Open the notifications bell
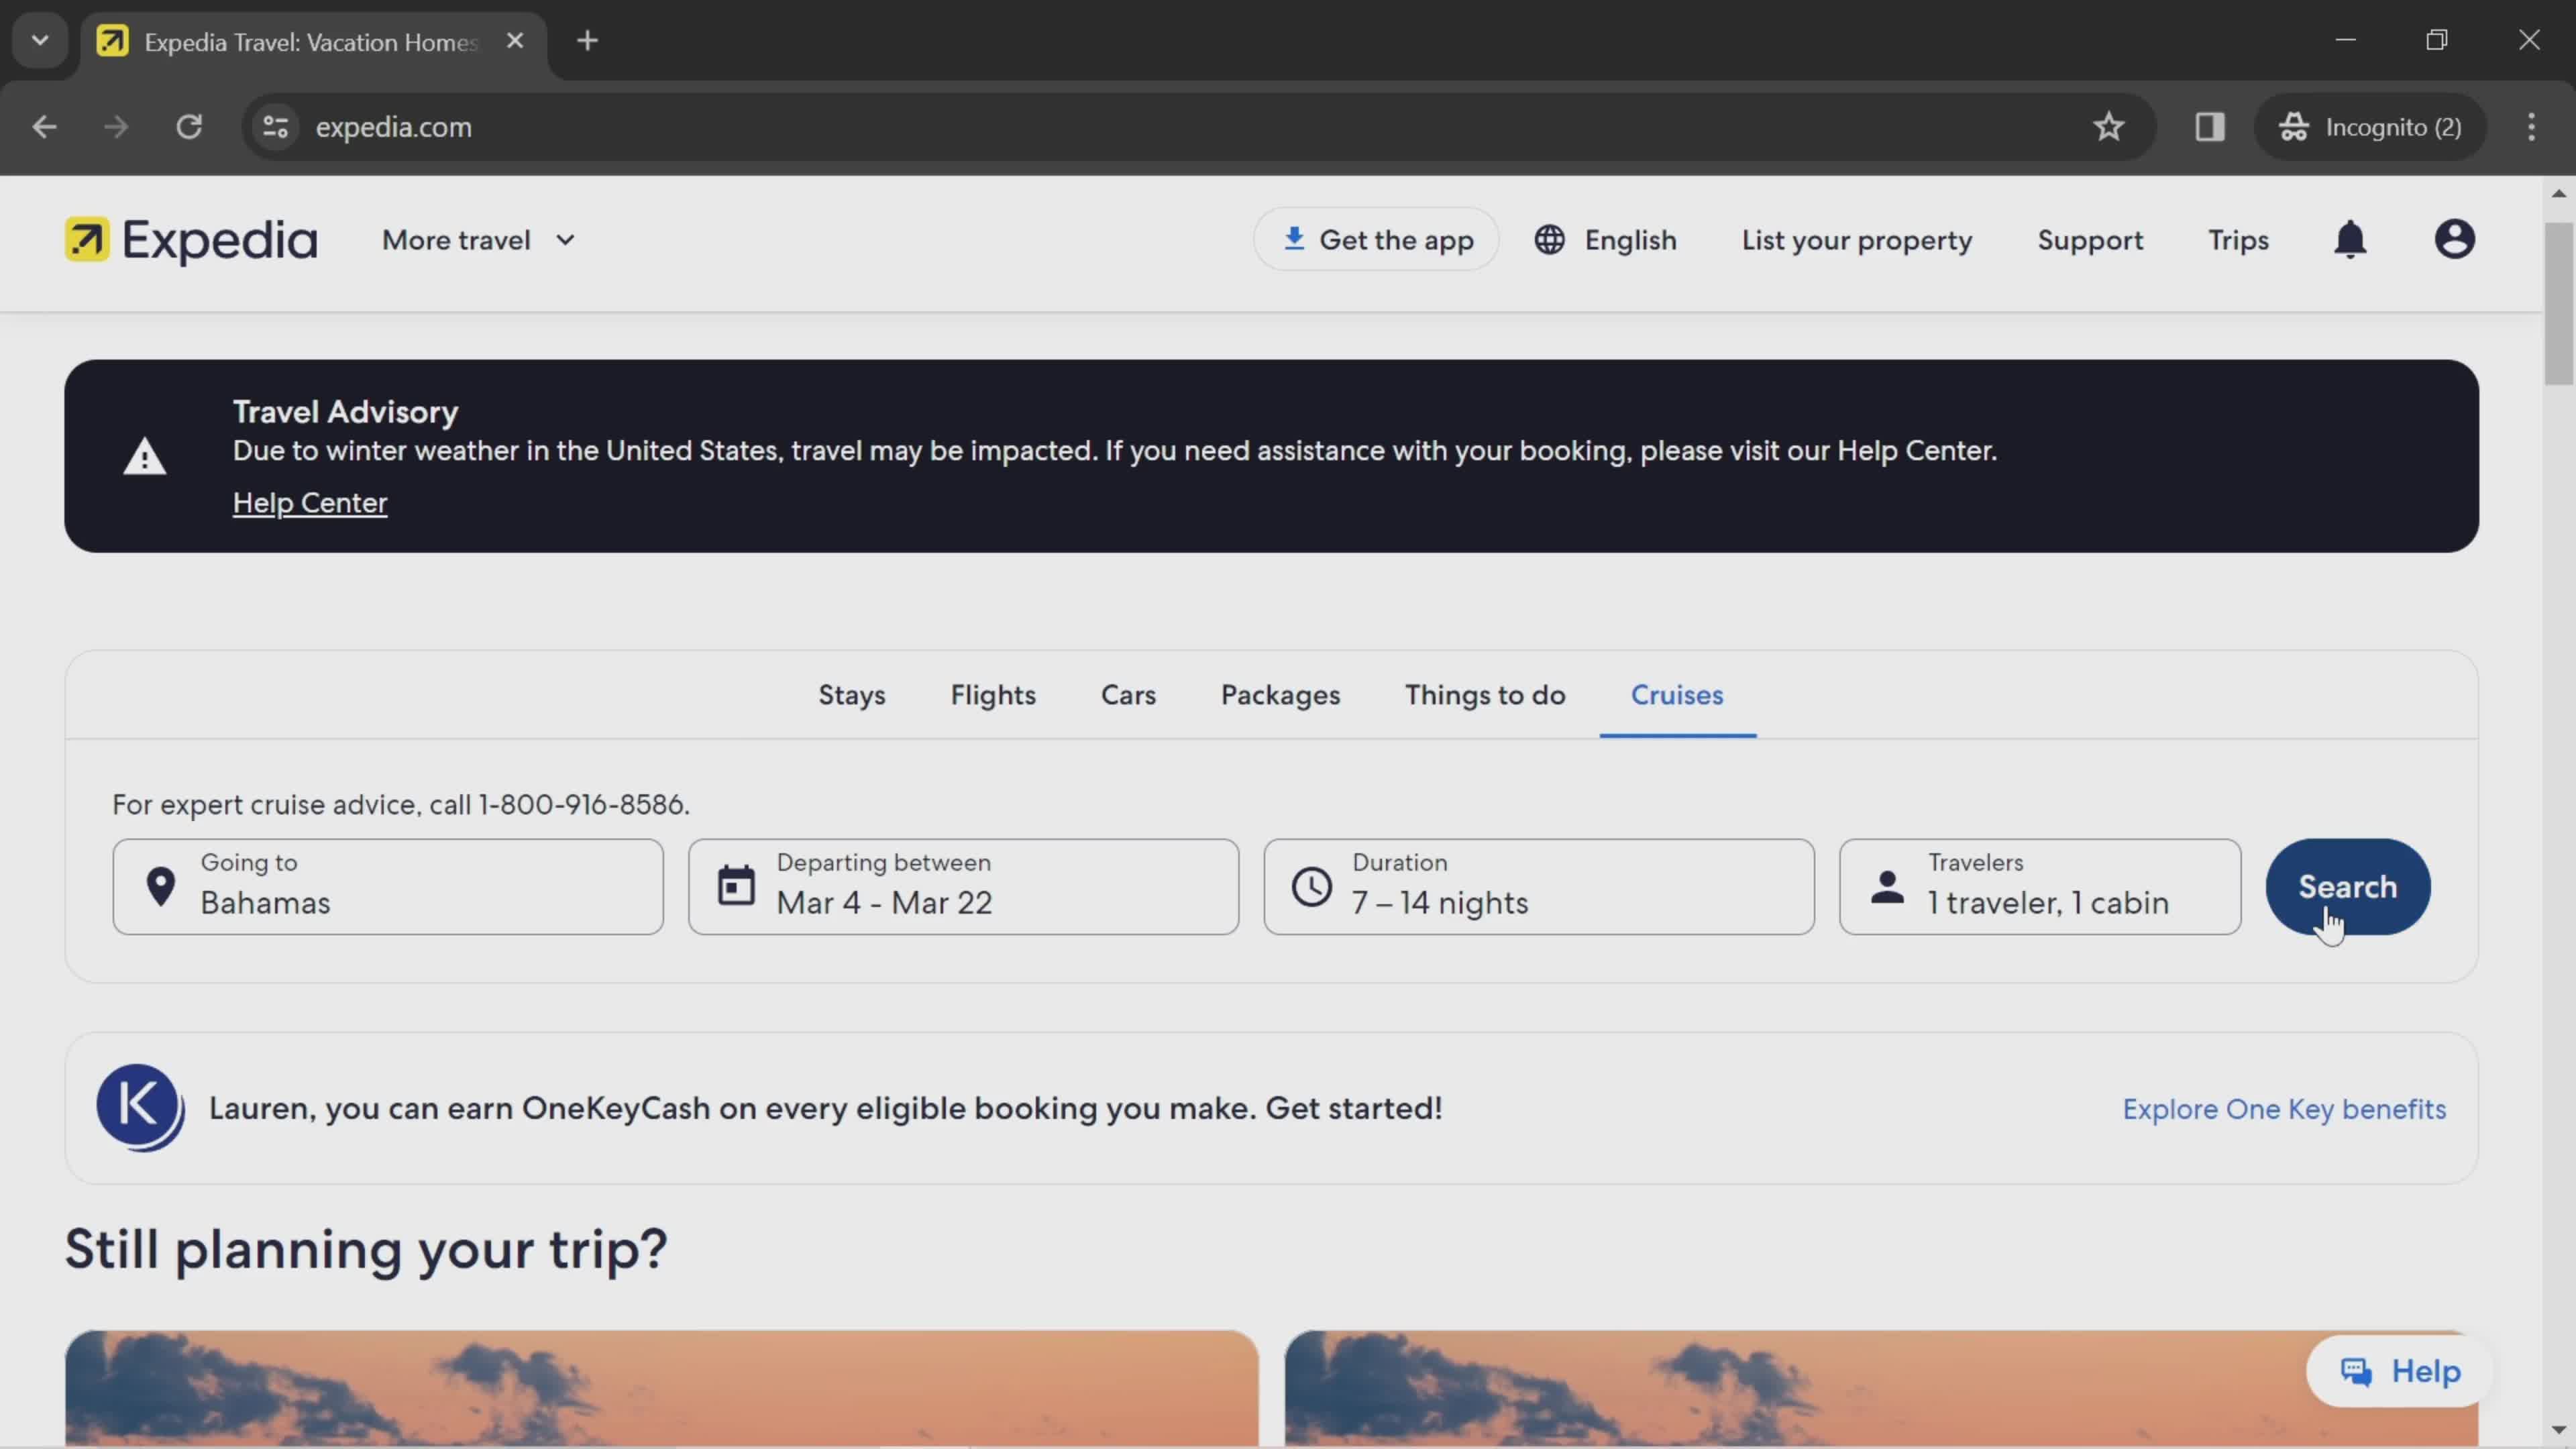 2350,240
